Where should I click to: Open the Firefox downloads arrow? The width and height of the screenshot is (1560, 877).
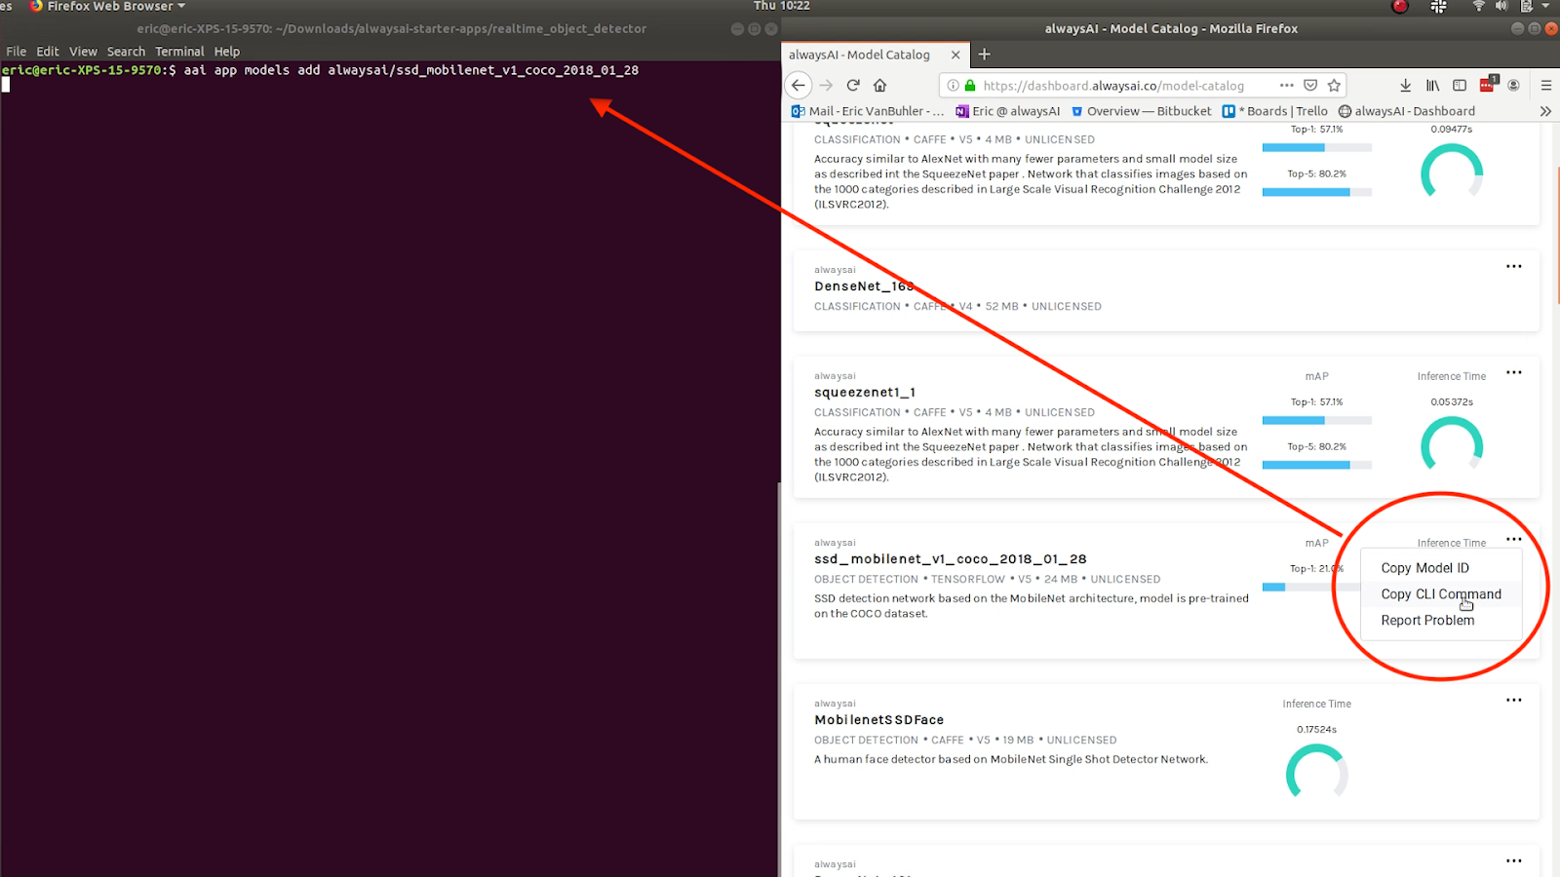point(1405,85)
